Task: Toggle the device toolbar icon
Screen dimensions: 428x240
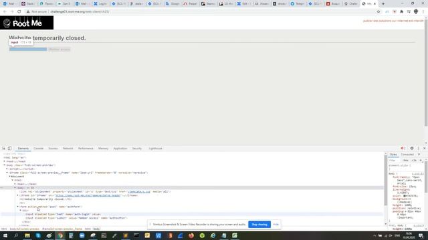Action: (9, 148)
